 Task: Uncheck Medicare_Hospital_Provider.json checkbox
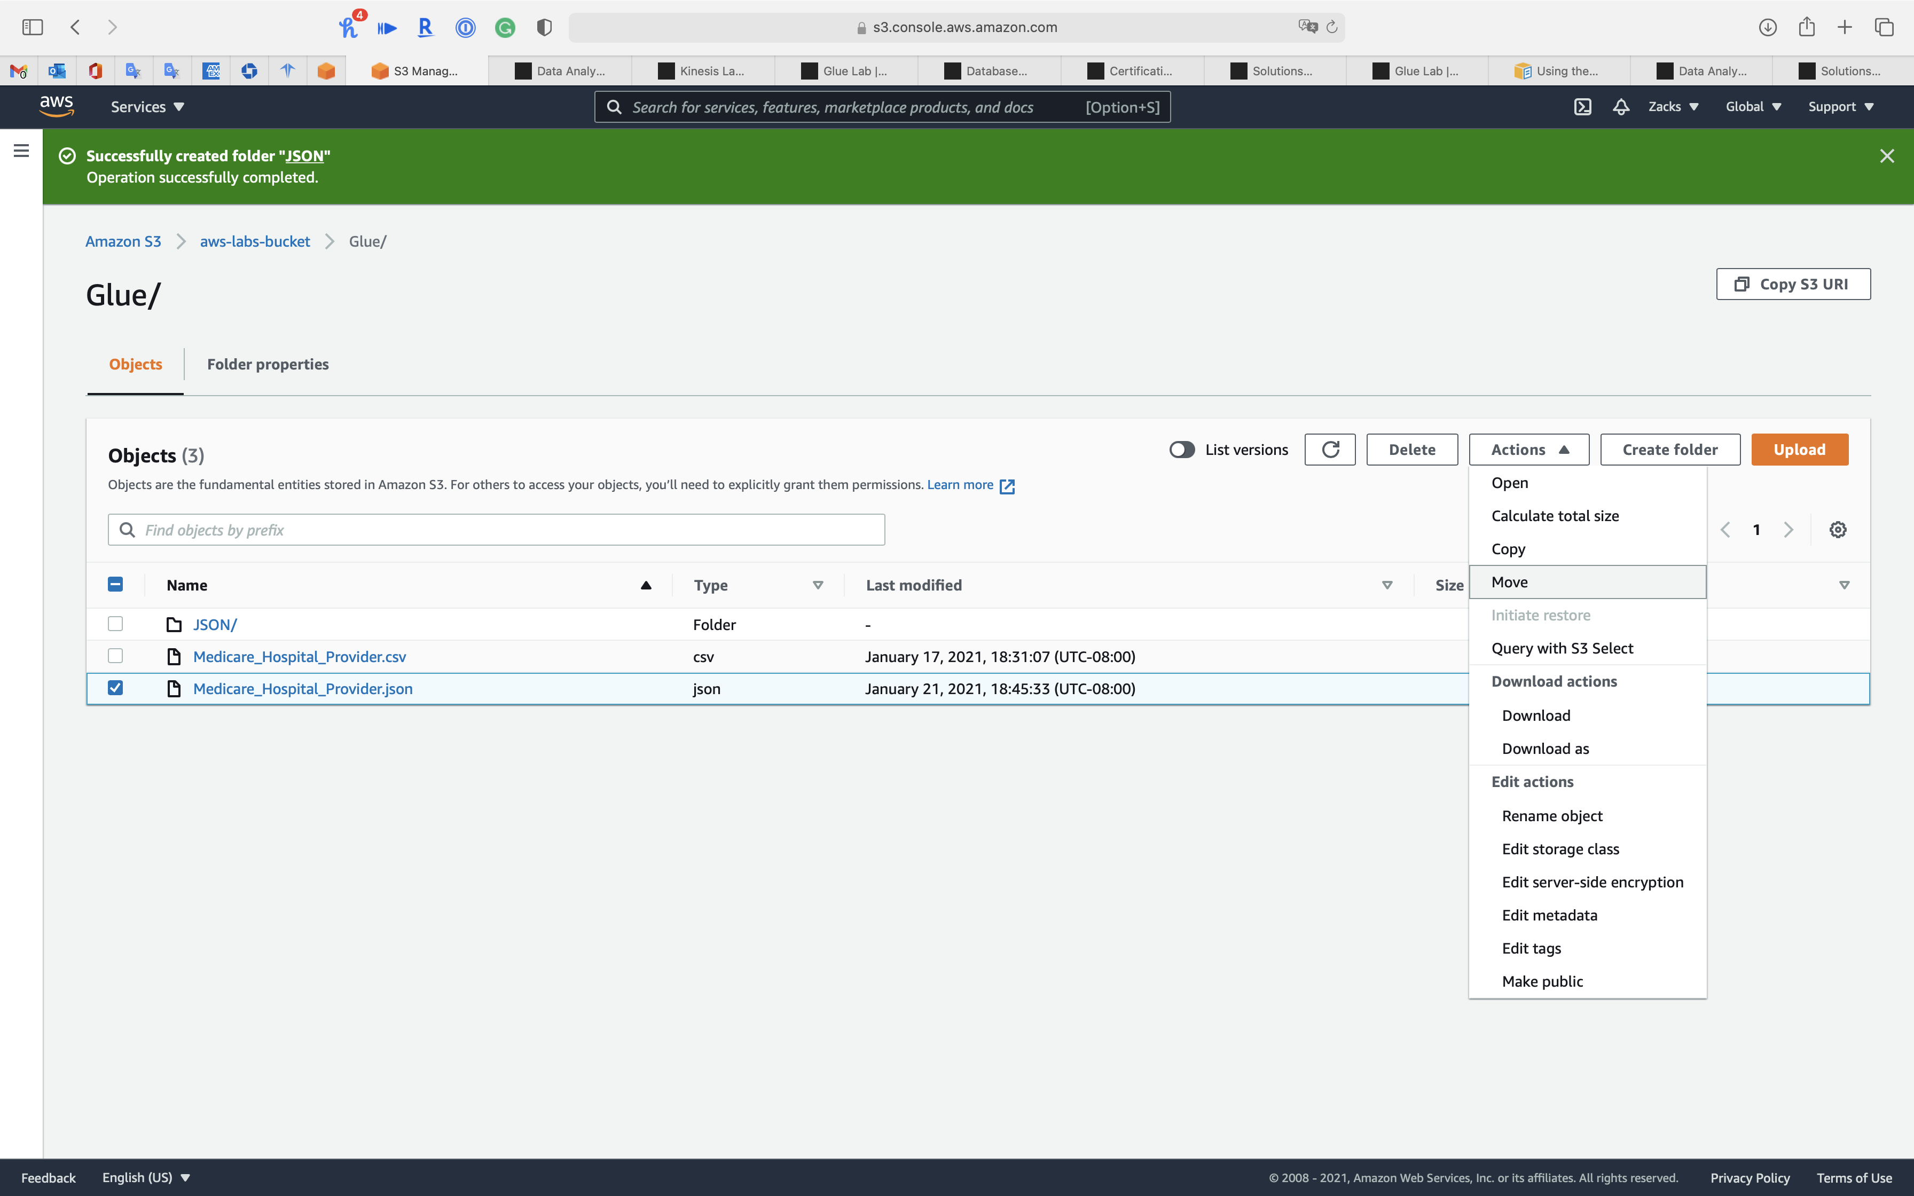coord(115,687)
